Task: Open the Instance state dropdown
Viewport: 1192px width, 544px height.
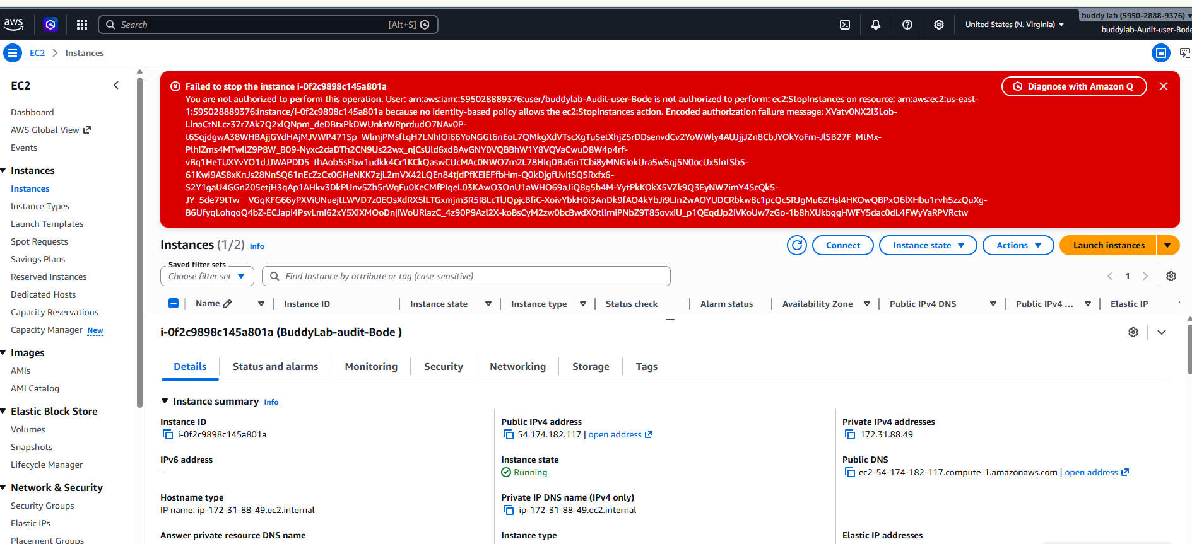Action: [928, 245]
